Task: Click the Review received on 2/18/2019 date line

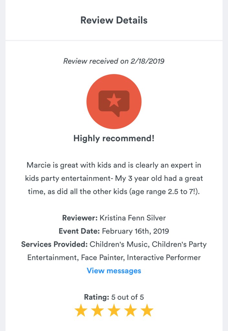Action: (114, 61)
